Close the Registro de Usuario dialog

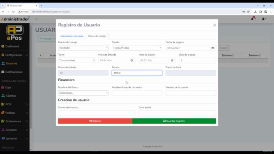[x=214, y=25]
